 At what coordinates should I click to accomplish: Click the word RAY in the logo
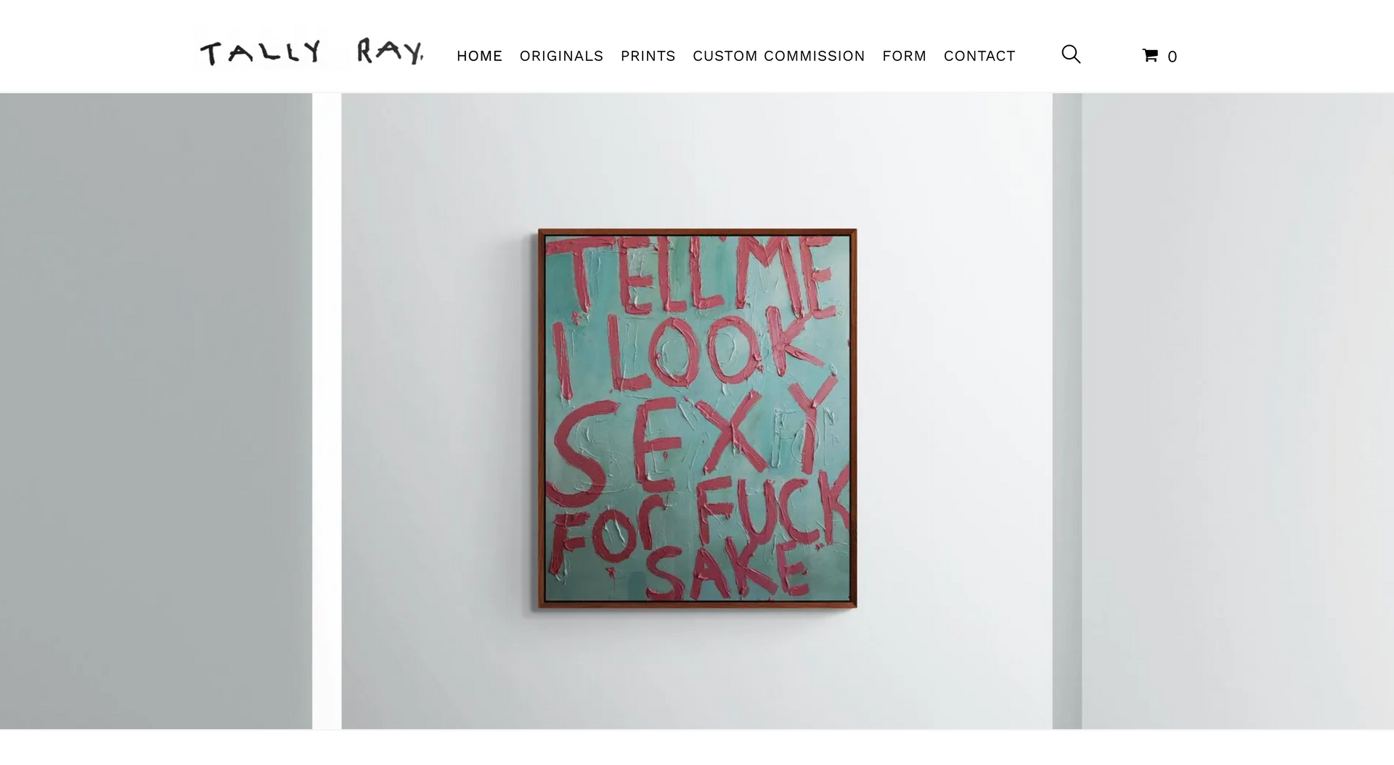pyautogui.click(x=391, y=52)
